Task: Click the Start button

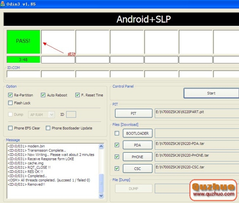Action: [x=211, y=93]
